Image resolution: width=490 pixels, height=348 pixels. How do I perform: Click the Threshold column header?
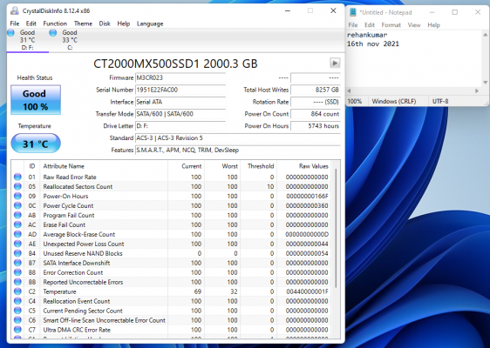click(x=259, y=166)
